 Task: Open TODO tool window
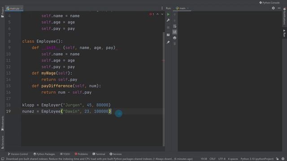click(x=65, y=154)
